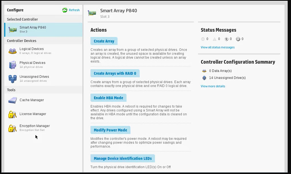Click the Cache Manager module icon
The width and height of the screenshot is (291, 174).
point(13,100)
